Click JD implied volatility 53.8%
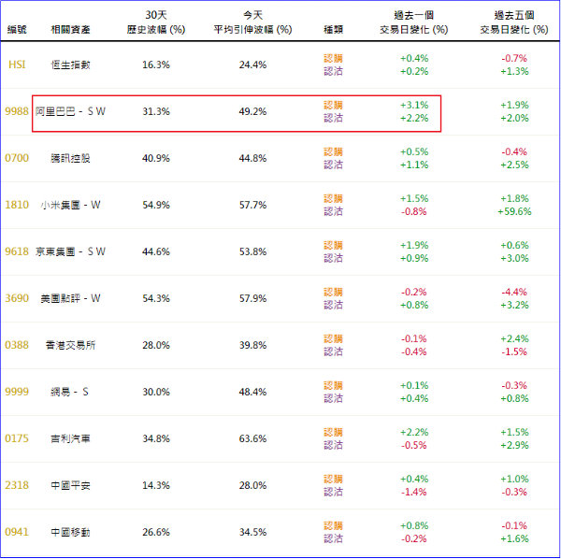 coord(252,251)
